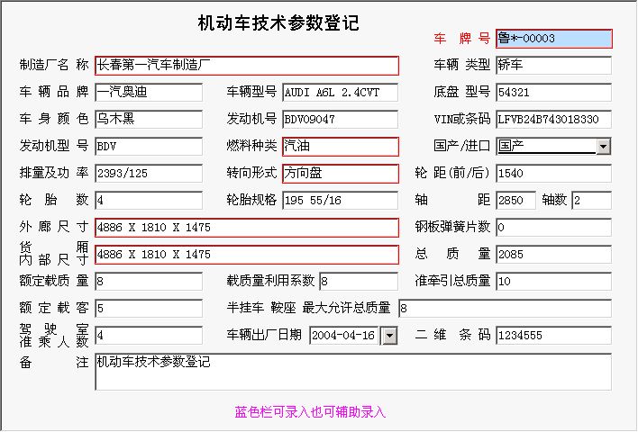The height and width of the screenshot is (432, 638).
Task: Click the 车辆类型 vehicle type field
Action: [552, 66]
